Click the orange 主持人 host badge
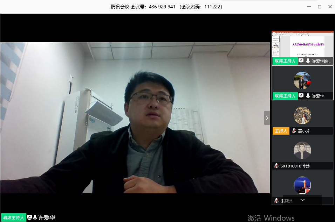Viewport: 335px width, 222px height. [x=281, y=131]
